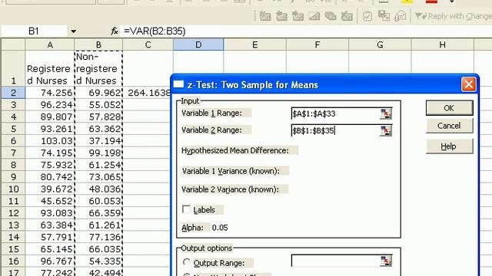The height and width of the screenshot is (276, 492).
Task: Click the z-Test dialog title bar icon
Action: pyautogui.click(x=178, y=84)
